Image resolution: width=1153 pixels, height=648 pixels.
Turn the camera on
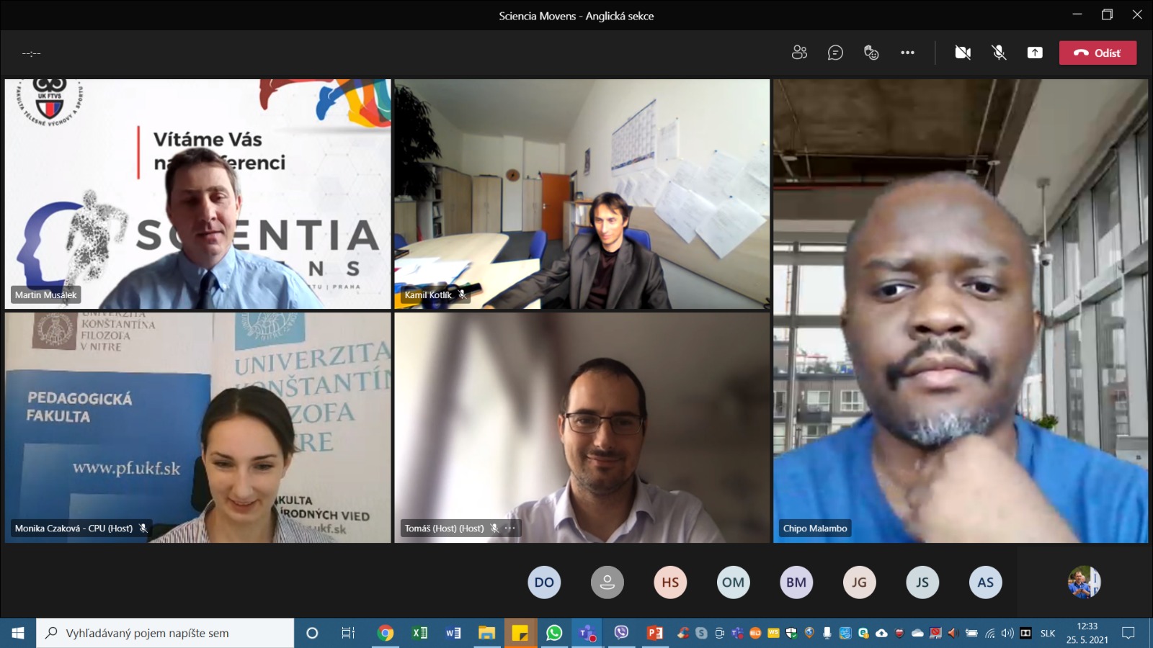(963, 53)
